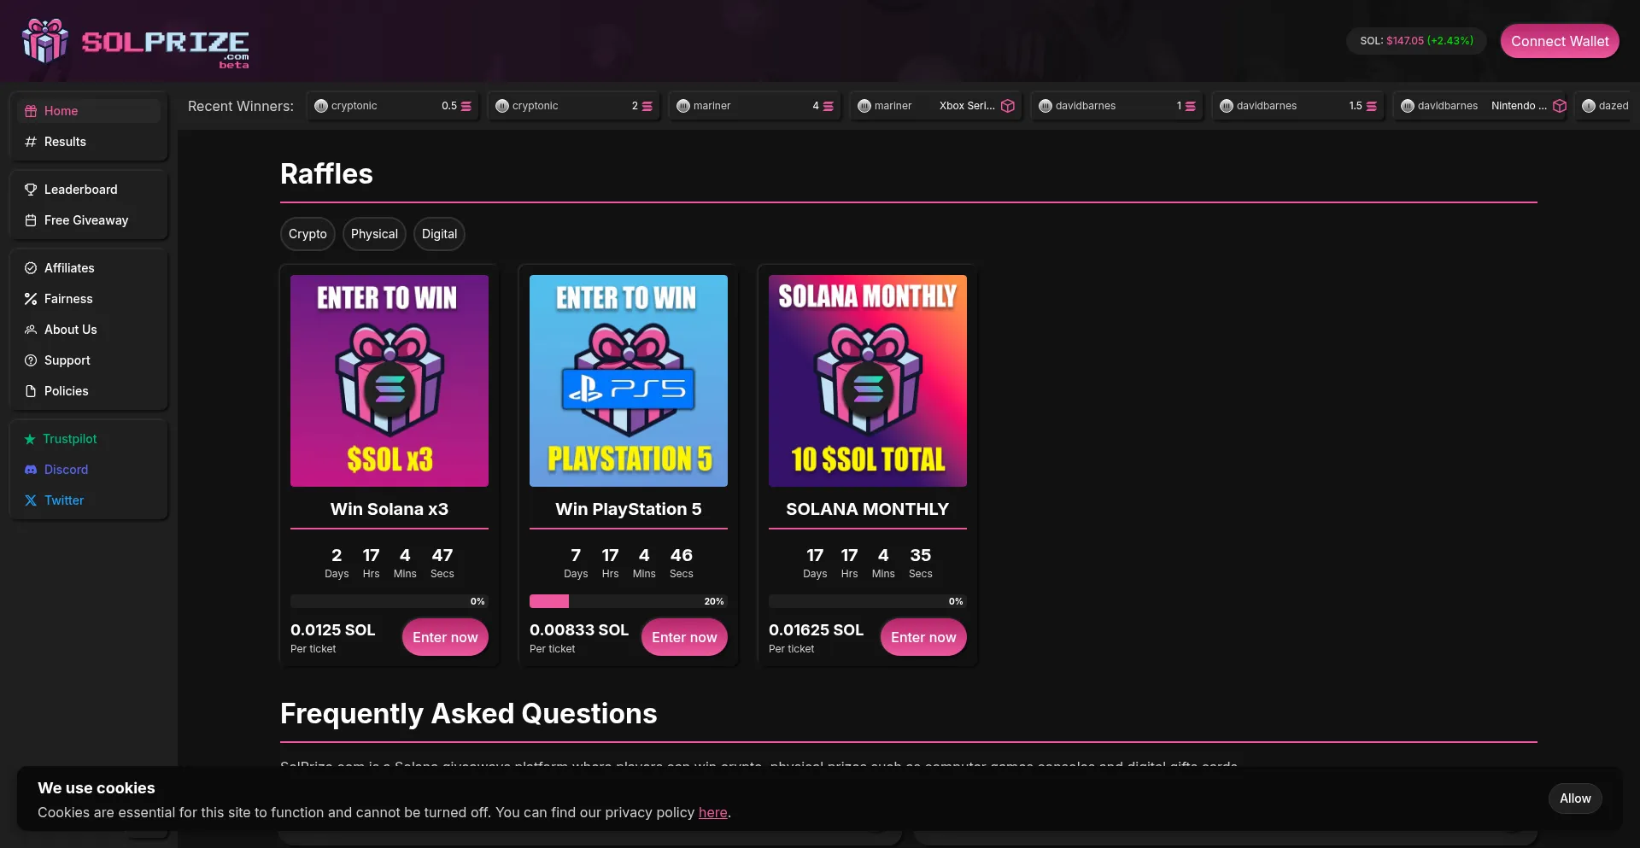Select Home in the sidebar
Screen dimensions: 1640x848
[x=30, y=110]
